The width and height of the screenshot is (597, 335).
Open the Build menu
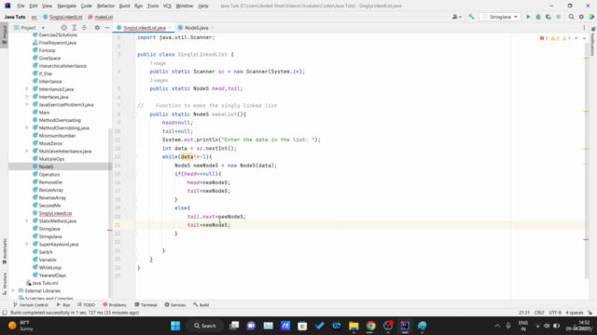coord(124,6)
